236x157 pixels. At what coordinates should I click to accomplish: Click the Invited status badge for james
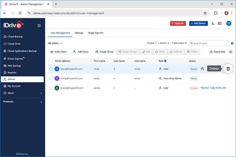(x=194, y=88)
